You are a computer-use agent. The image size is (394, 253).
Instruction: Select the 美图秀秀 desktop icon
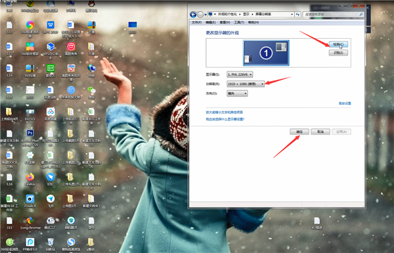click(71, 49)
